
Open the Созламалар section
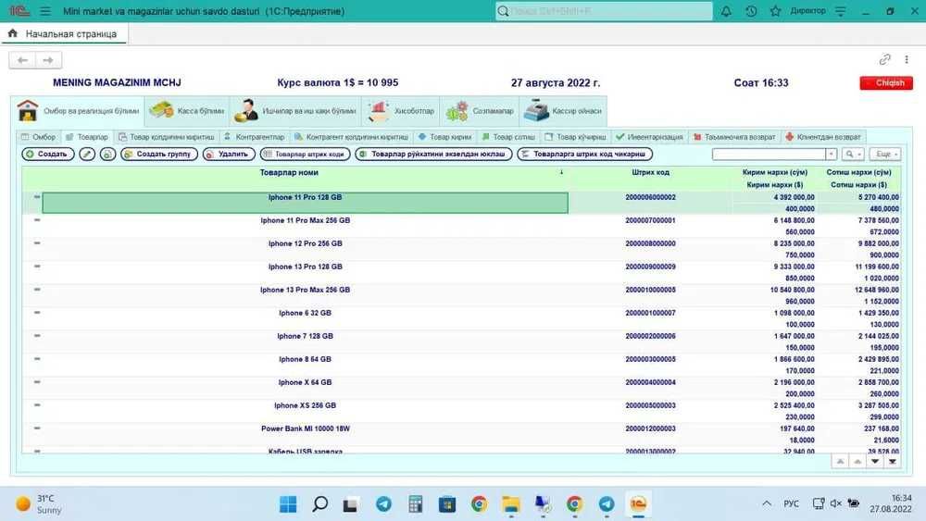pos(480,111)
